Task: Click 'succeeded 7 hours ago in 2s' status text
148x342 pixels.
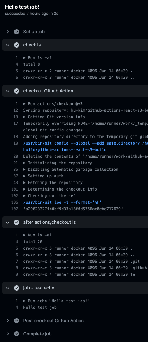Action: point(32,14)
